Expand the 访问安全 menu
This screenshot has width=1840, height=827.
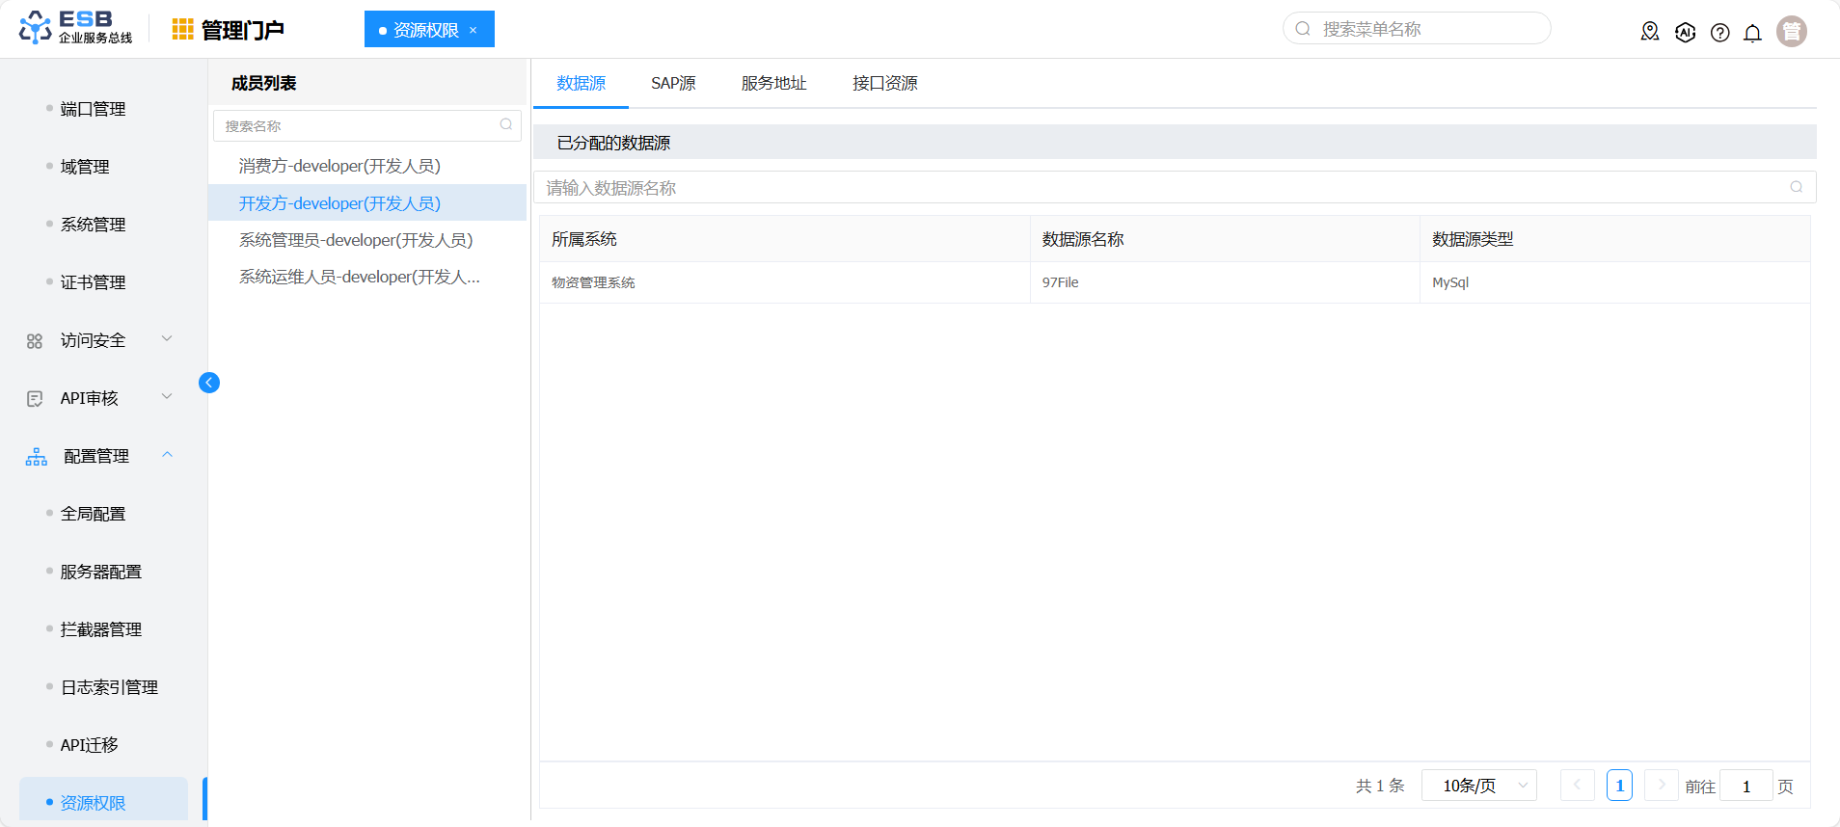(x=167, y=339)
